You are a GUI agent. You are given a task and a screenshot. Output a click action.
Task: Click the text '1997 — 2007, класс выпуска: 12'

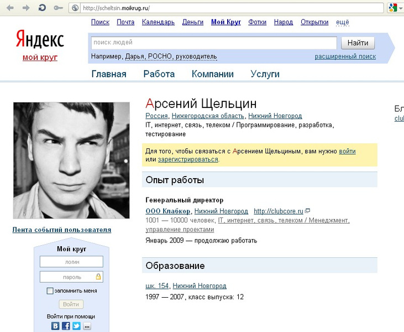tap(195, 297)
